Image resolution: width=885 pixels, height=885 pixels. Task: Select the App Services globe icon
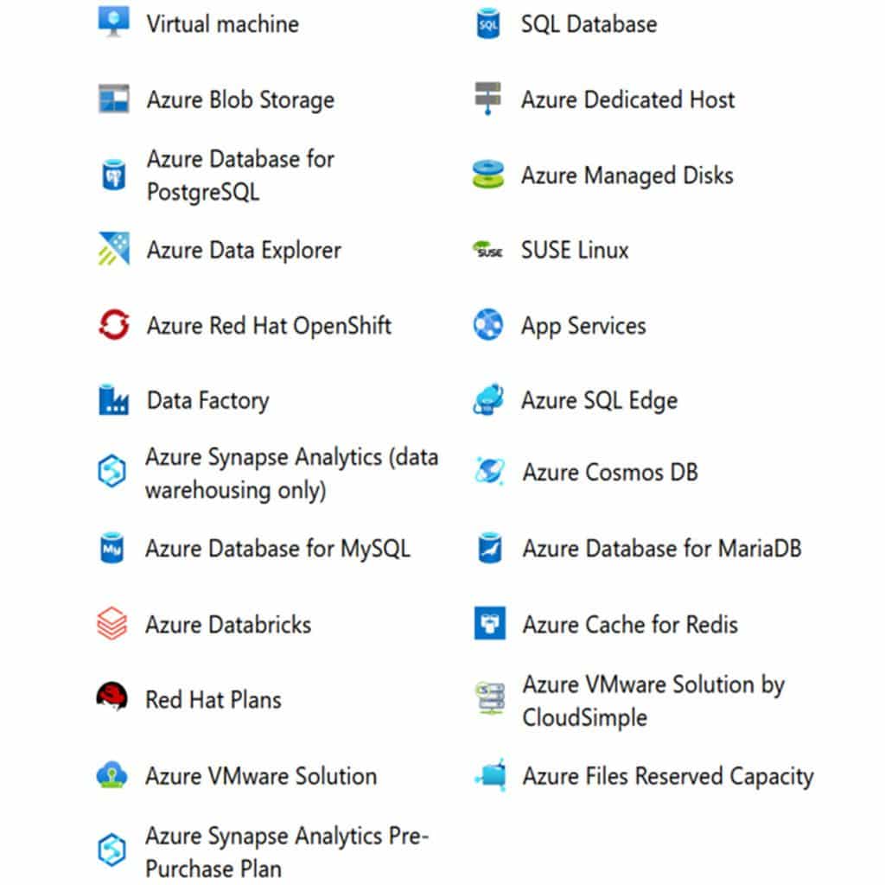pos(488,326)
